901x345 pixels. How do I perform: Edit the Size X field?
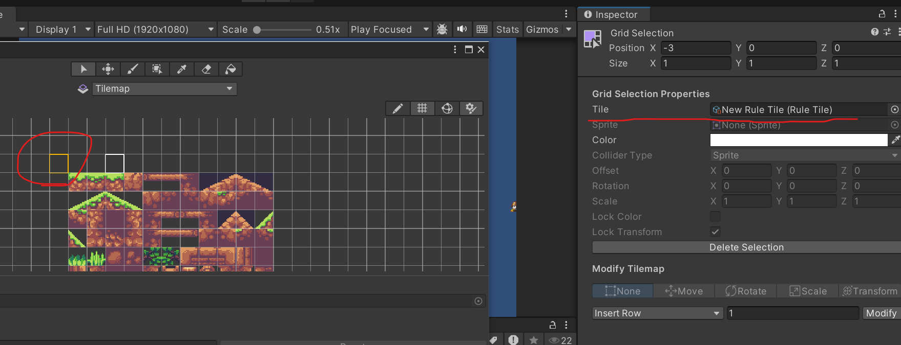(696, 63)
